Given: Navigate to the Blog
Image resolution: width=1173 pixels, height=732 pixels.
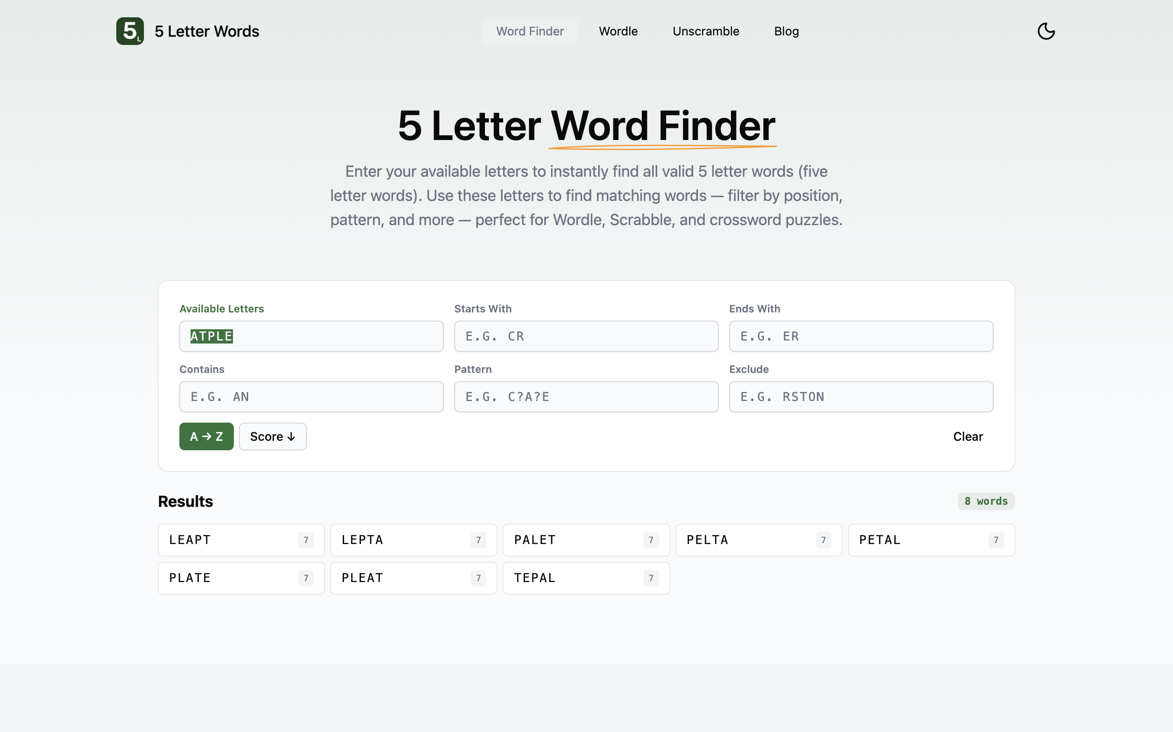Looking at the screenshot, I should (x=786, y=31).
